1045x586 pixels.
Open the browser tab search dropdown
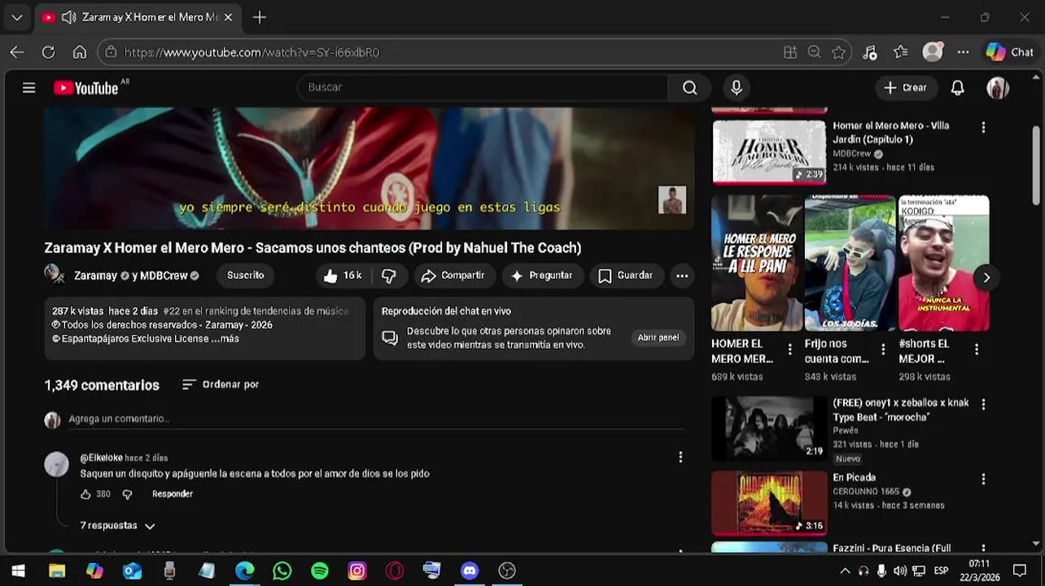[x=16, y=17]
